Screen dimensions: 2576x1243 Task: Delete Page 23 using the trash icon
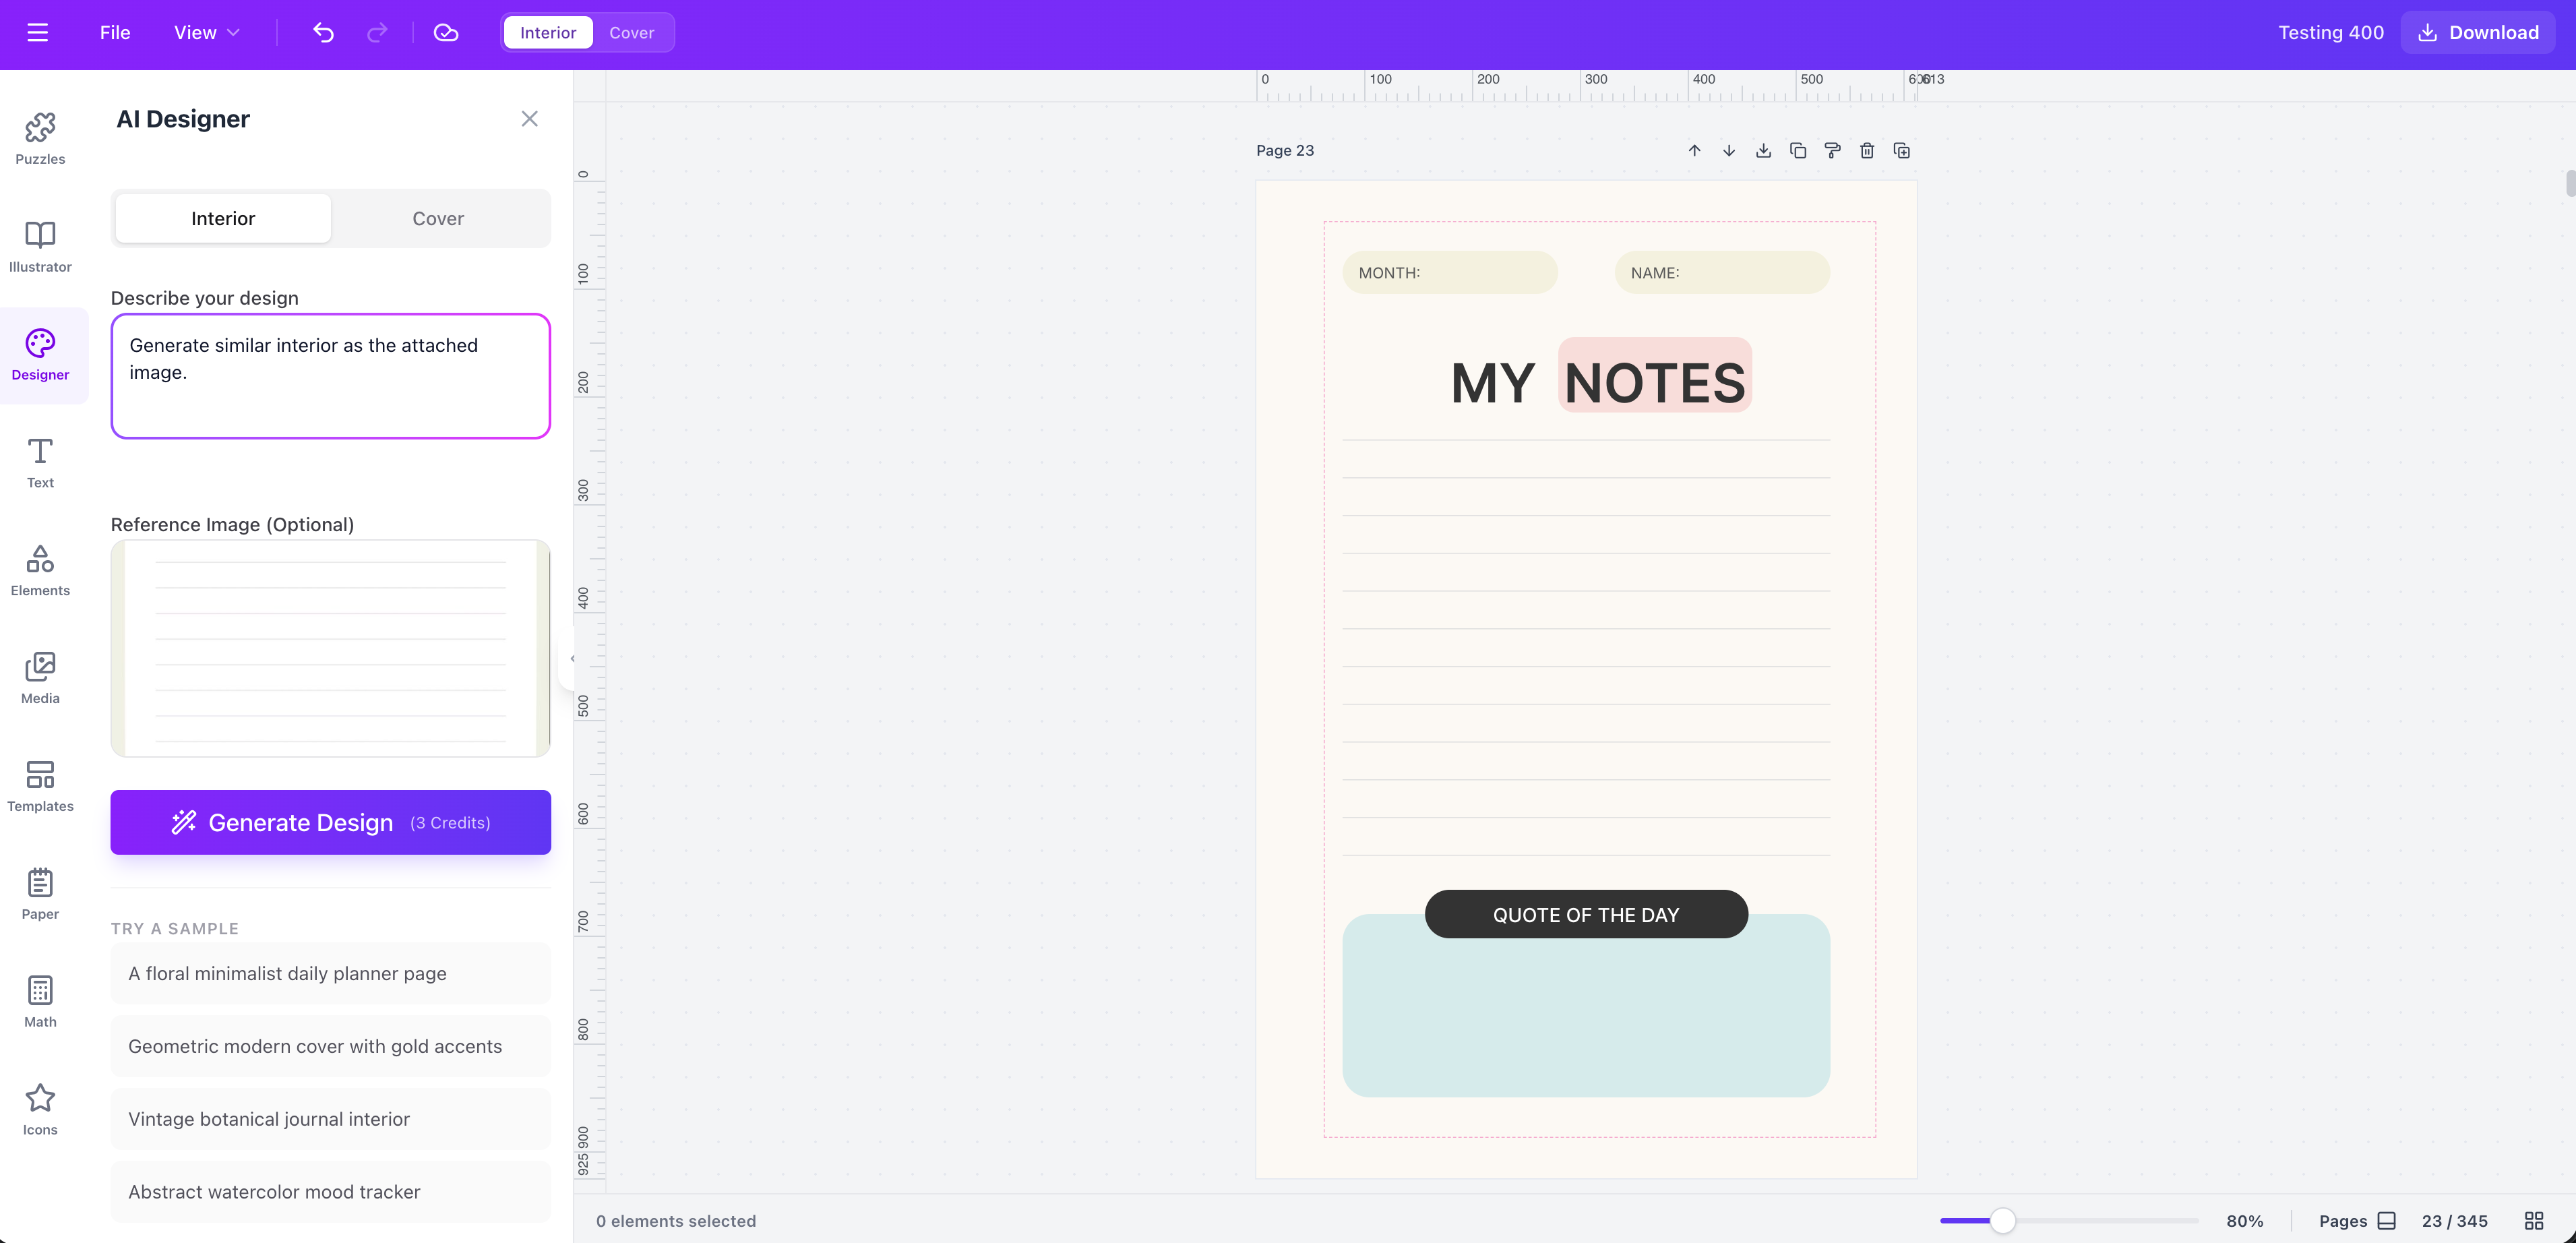tap(1866, 150)
